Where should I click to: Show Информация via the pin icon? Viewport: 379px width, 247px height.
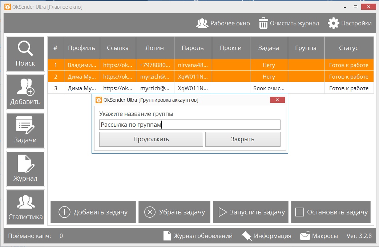pyautogui.click(x=247, y=236)
